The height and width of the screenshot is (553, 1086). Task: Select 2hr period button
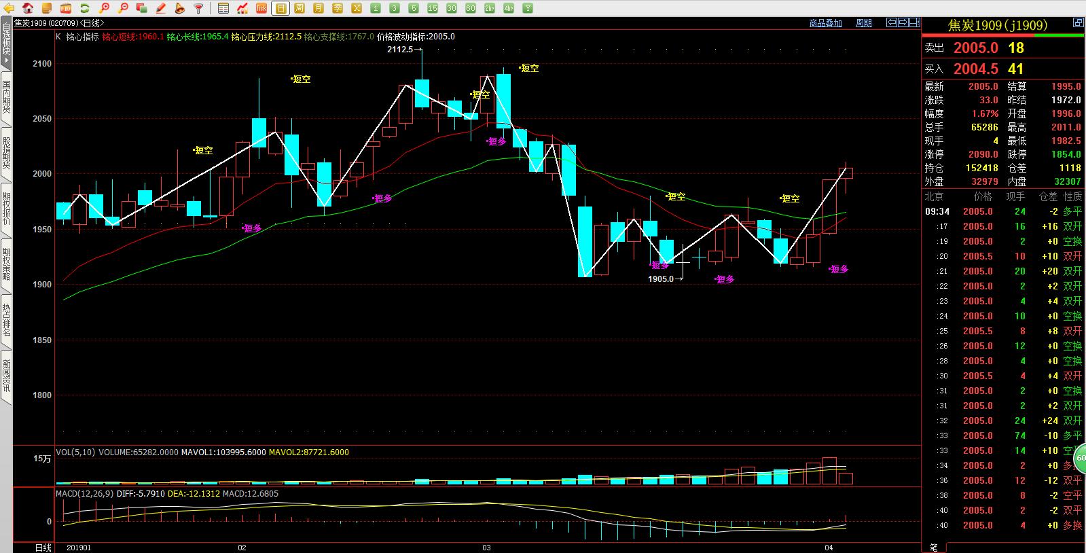[490, 8]
